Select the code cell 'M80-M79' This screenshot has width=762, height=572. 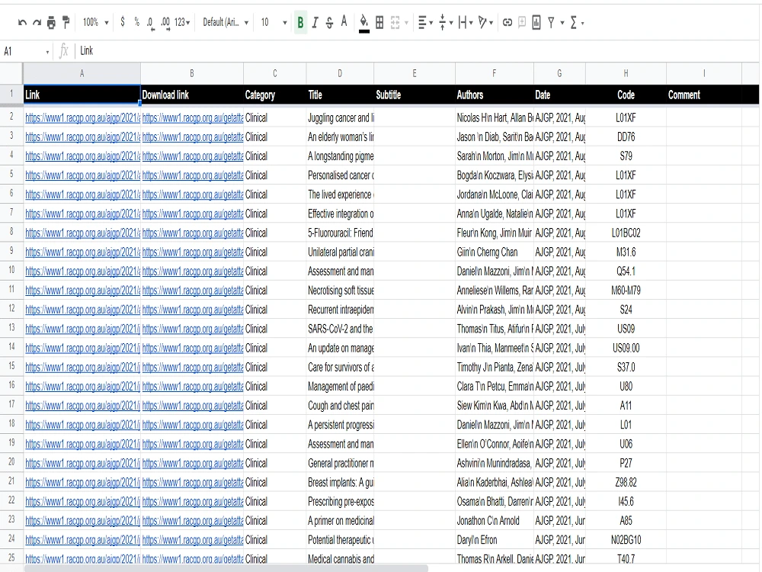[626, 291]
